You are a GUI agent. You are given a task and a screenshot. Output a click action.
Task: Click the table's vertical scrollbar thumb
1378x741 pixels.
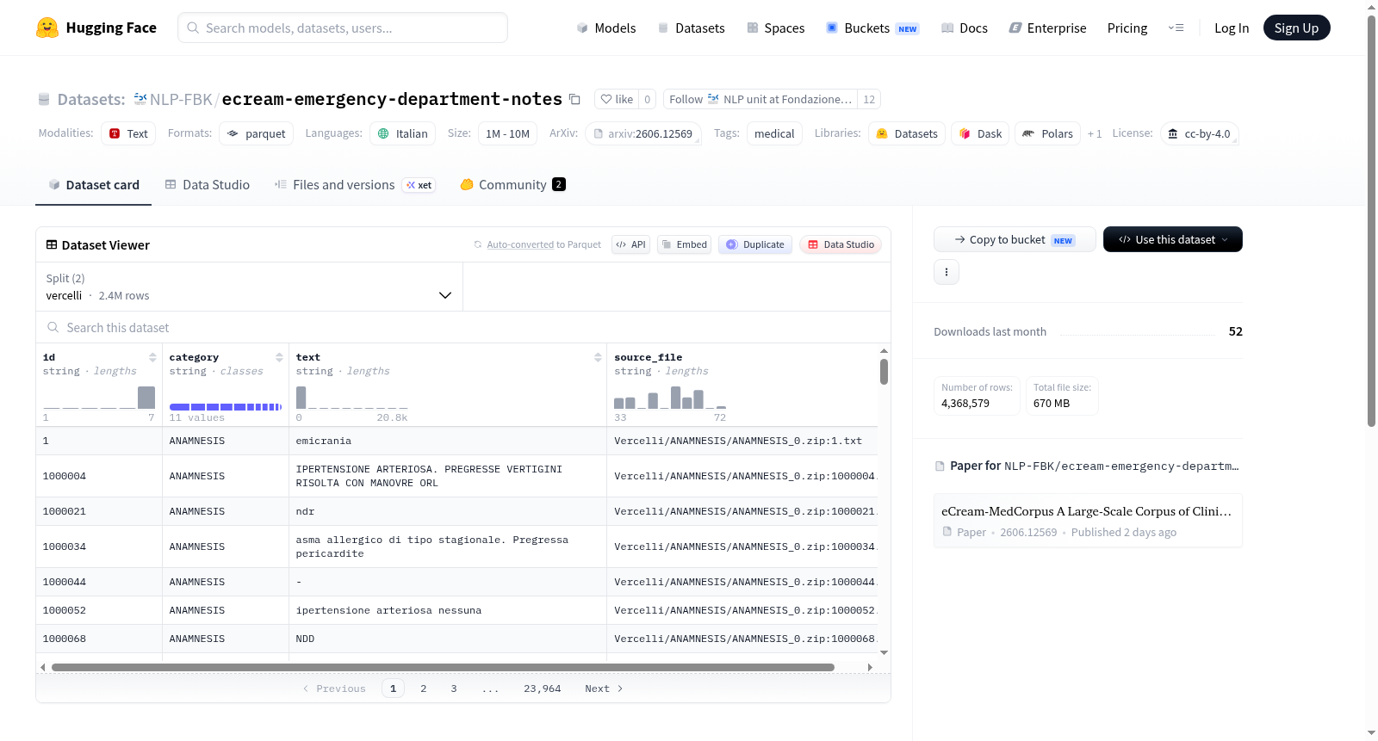884,372
